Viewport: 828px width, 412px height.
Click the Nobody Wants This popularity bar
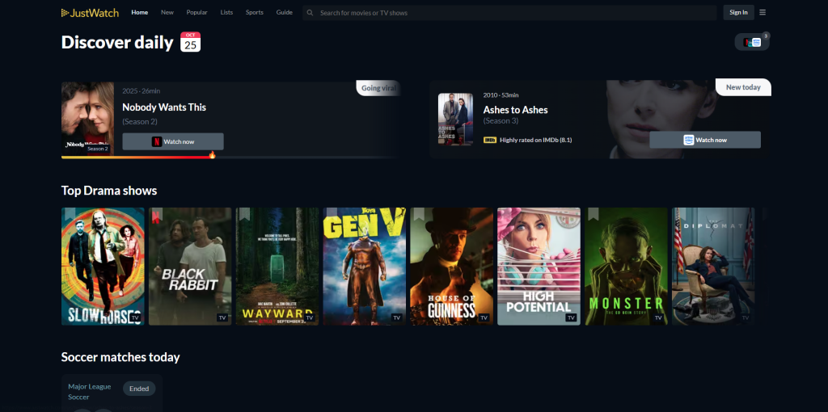tap(230, 157)
